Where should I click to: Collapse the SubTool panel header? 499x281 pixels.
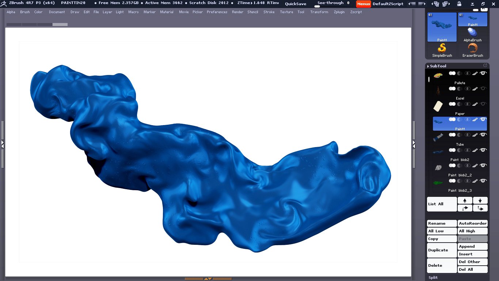(x=438, y=66)
